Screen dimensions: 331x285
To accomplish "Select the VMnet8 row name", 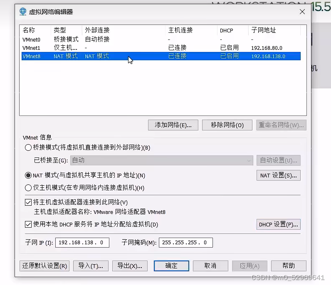I will pyautogui.click(x=31, y=57).
